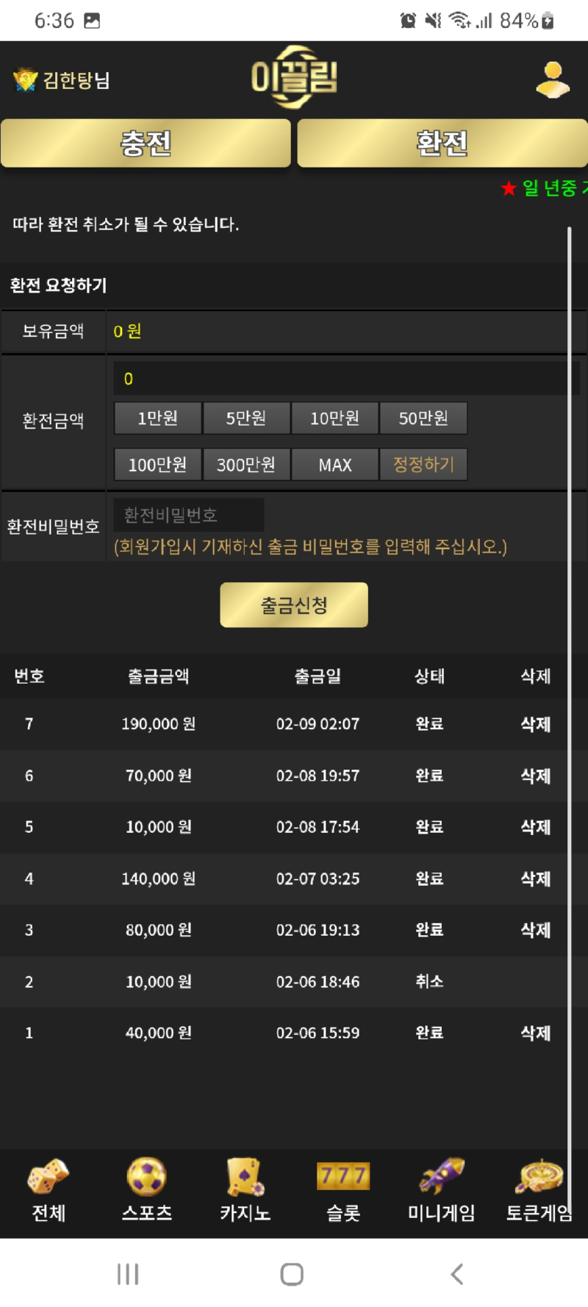
Task: Focus the 환전비밀번호 input field
Action: (189, 515)
